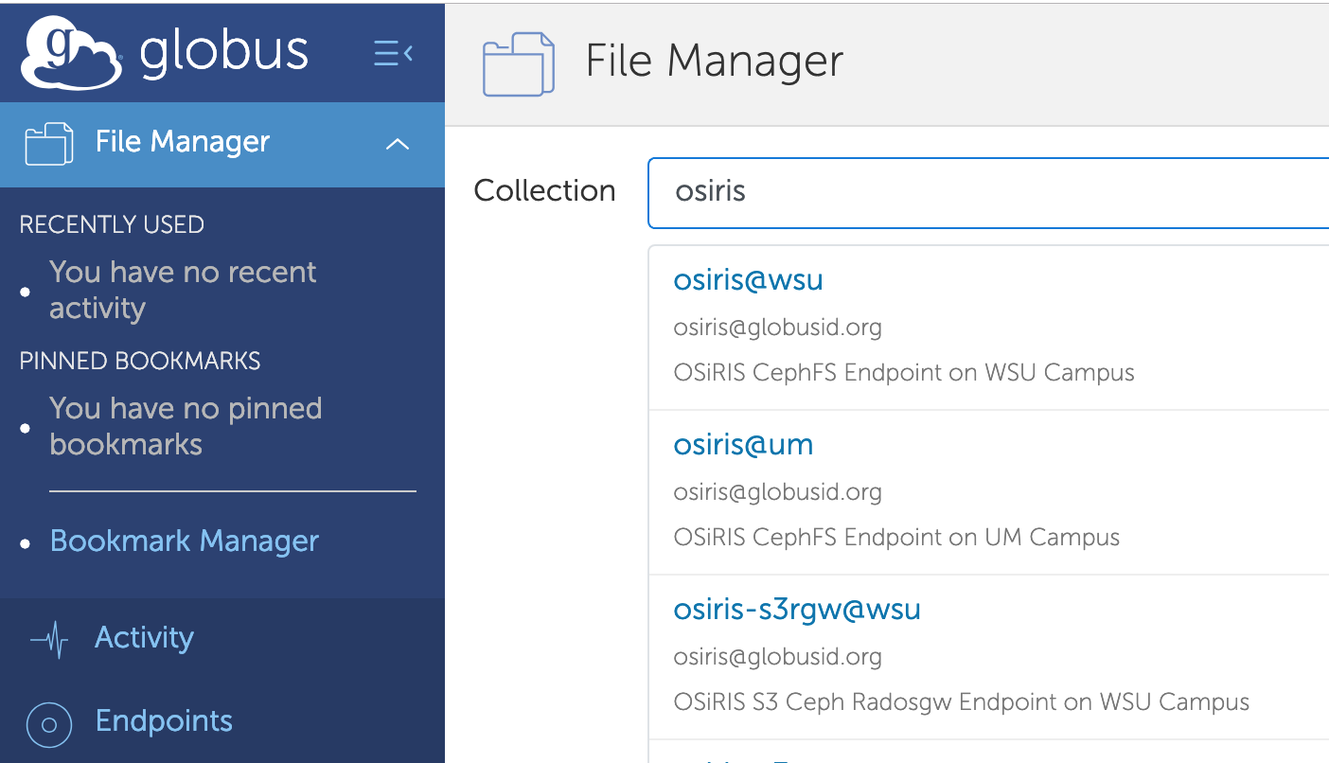Viewport: 1329px width, 763px height.
Task: Open the Bookmark Manager link
Action: click(x=185, y=541)
